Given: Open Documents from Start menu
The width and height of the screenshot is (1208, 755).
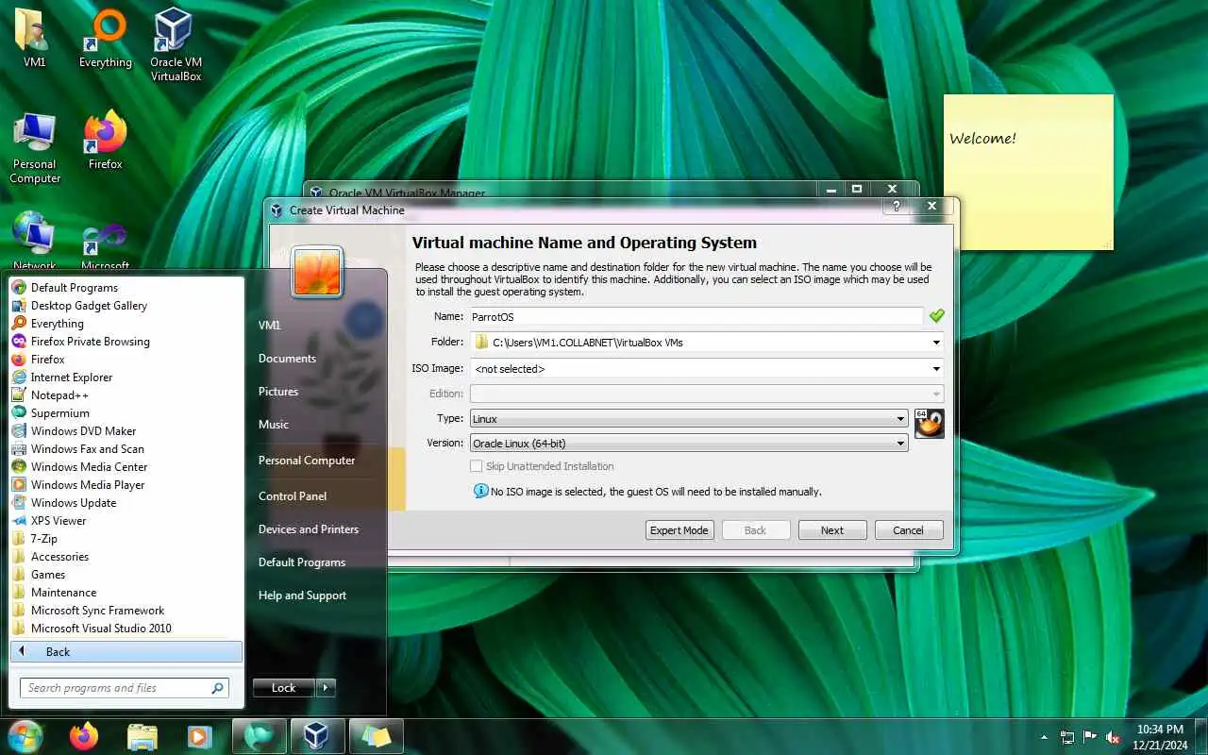Looking at the screenshot, I should pos(287,359).
